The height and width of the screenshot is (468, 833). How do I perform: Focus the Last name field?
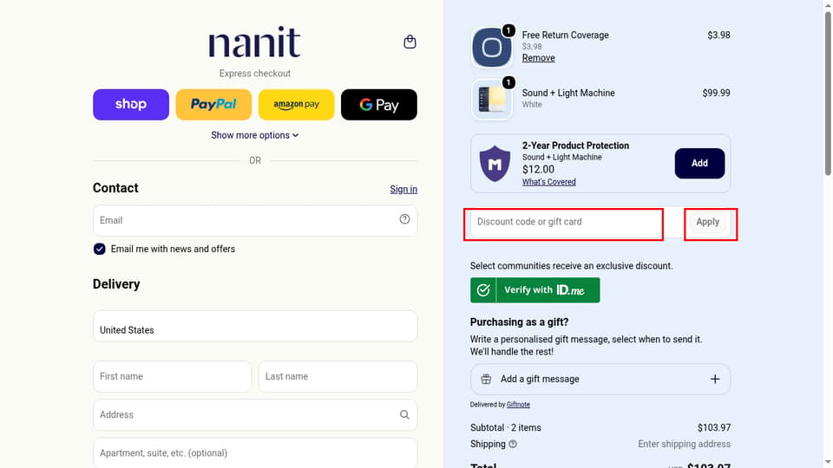[338, 377]
